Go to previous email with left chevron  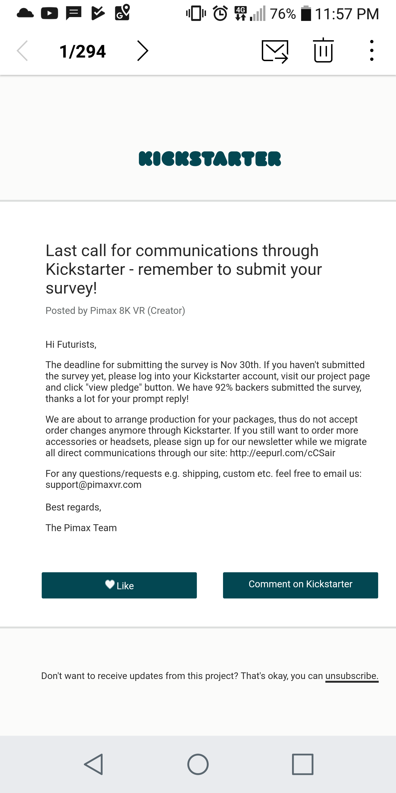[22, 51]
